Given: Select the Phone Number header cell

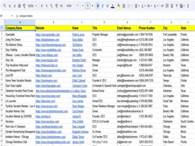Looking at the screenshot, I should 150,28.
